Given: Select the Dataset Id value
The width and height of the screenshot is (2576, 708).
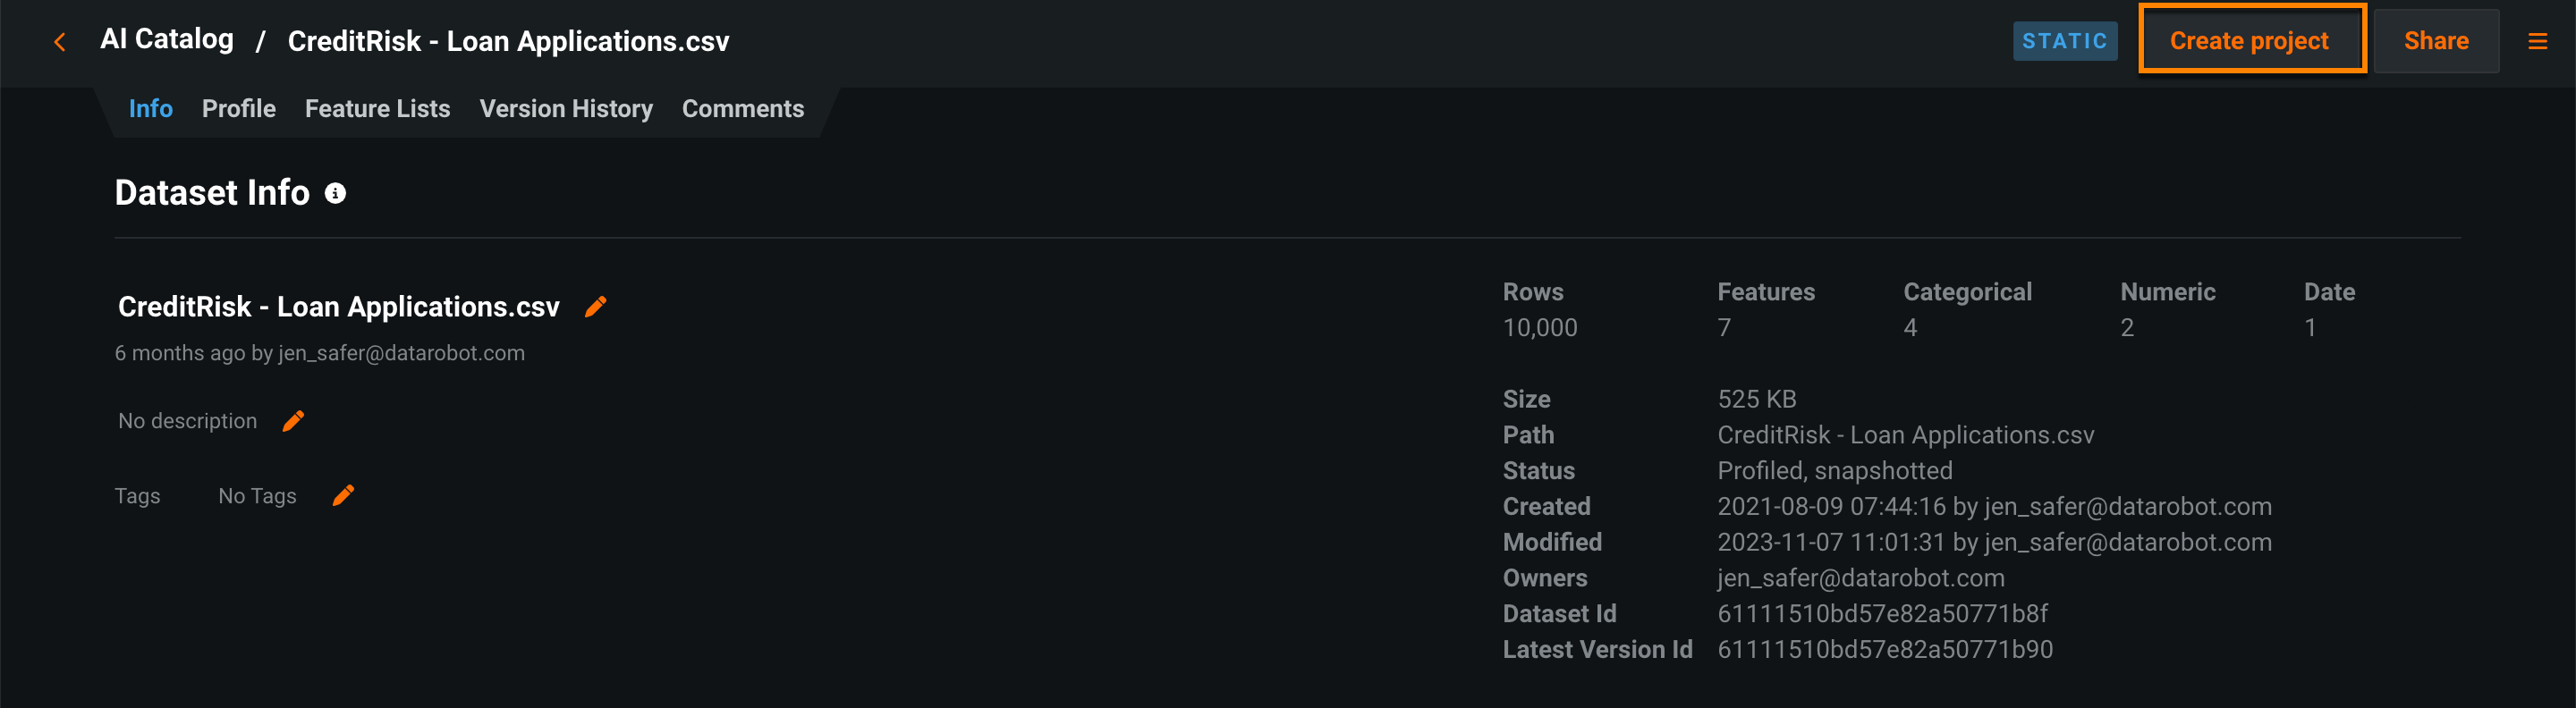Looking at the screenshot, I should [1882, 613].
